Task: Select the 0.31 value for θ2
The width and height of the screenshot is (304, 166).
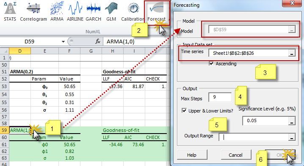Action: 69,102
